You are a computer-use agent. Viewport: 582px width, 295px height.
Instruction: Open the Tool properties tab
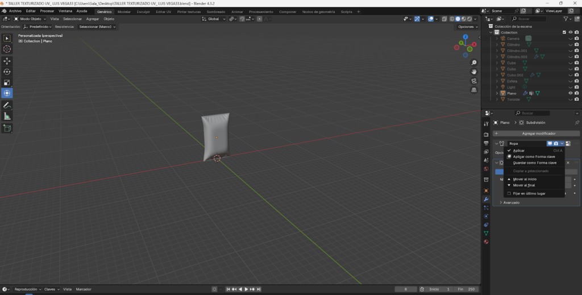[x=487, y=124]
